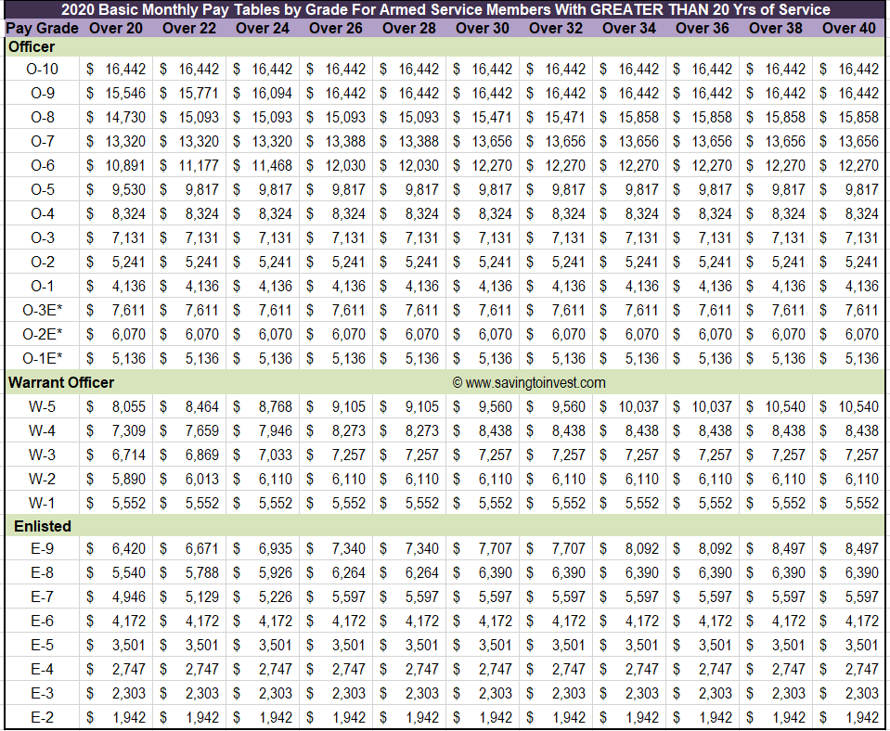The width and height of the screenshot is (890, 731).
Task: Select the O-10 pay grade row label
Action: pyautogui.click(x=42, y=70)
